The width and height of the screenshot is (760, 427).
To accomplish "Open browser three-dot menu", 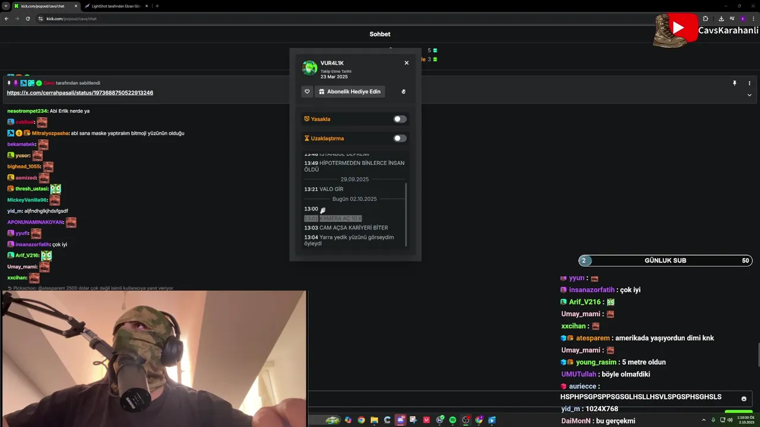I will (753, 18).
